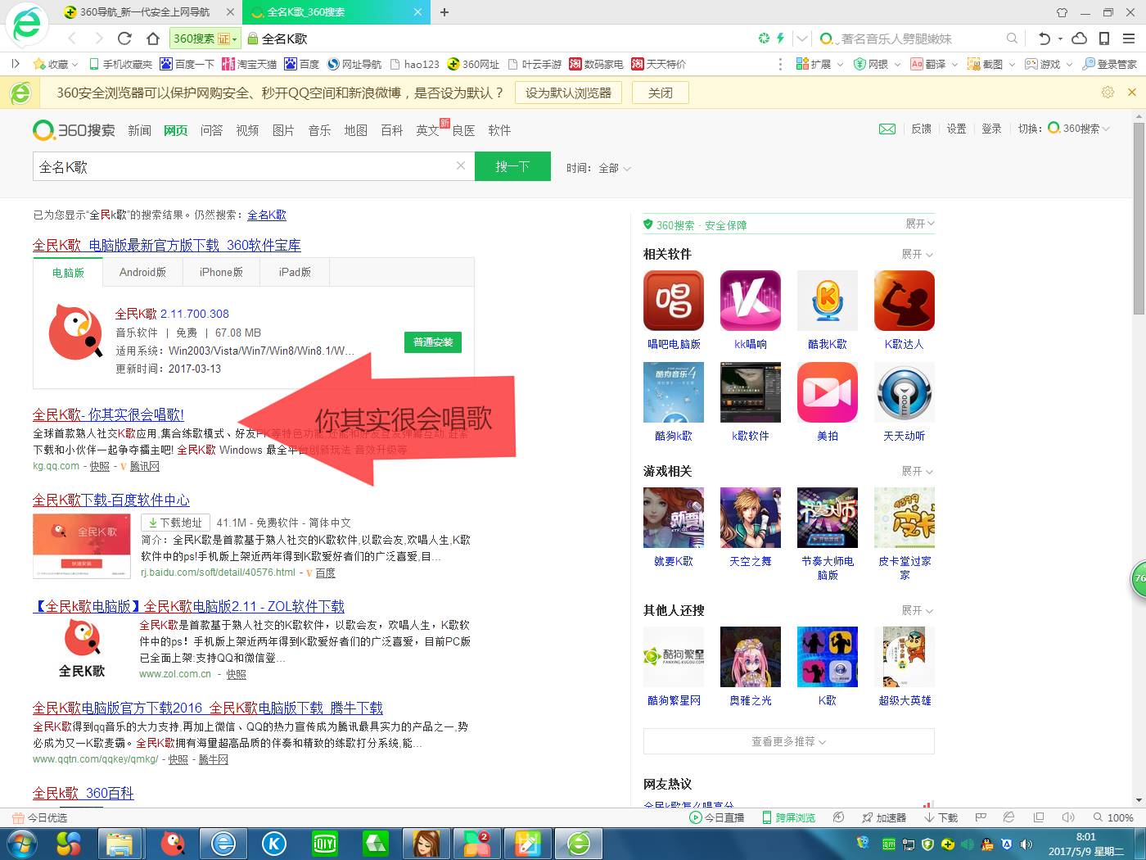1146x860 pixels.
Task: Go to browser home page icon
Action: tap(153, 38)
